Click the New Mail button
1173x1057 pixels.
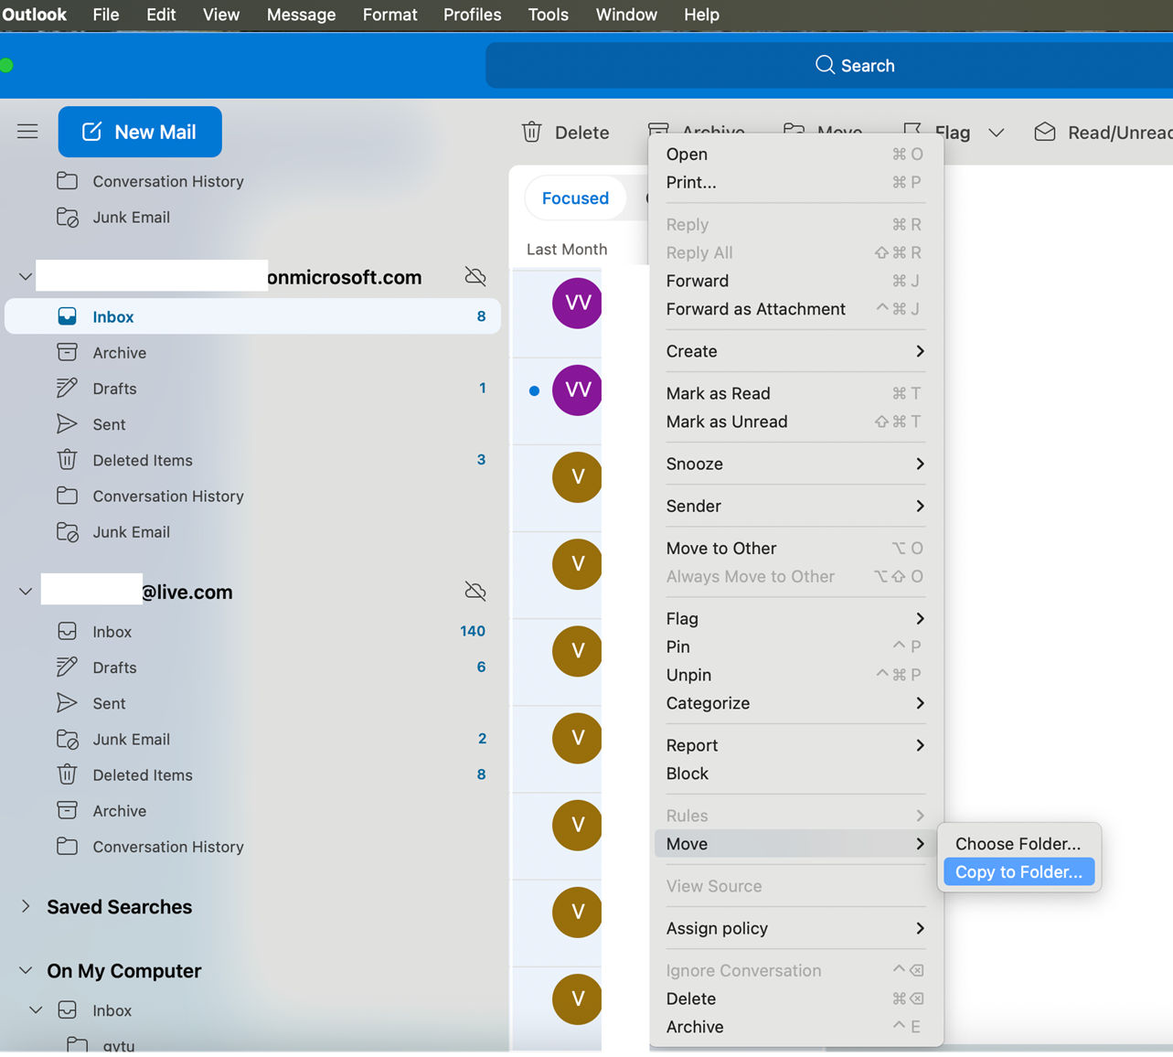coord(140,131)
